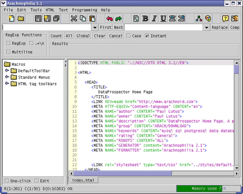Expand the HTML tag toolbars node
This screenshot has height=194, width=243.
[7, 84]
